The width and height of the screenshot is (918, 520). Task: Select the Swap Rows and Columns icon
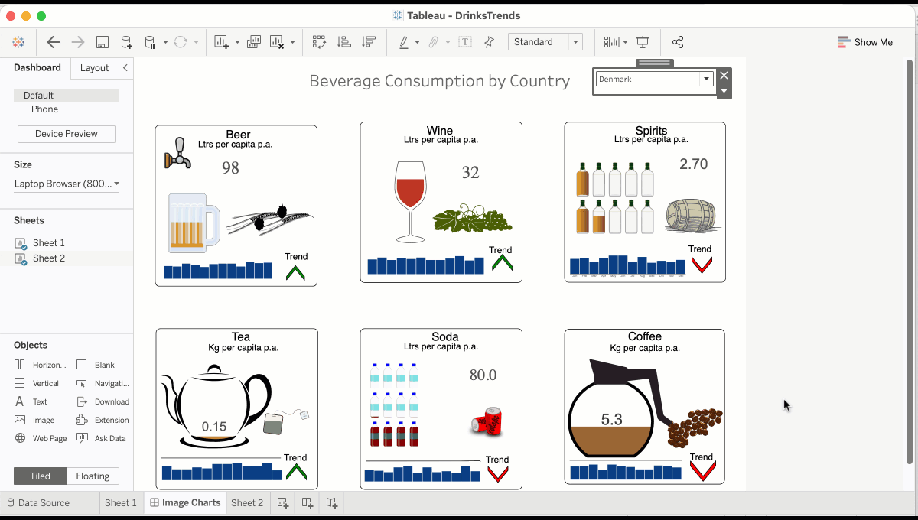click(319, 42)
